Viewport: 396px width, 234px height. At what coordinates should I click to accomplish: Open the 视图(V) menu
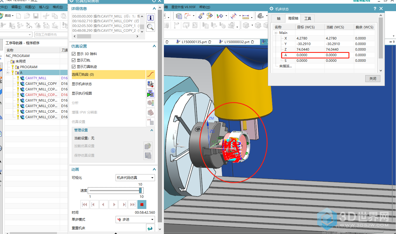point(30,7)
